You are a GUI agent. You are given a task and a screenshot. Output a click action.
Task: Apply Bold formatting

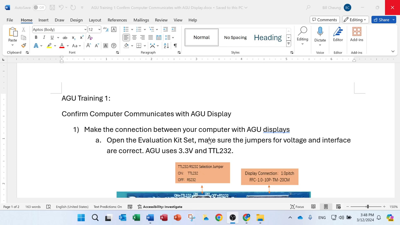pyautogui.click(x=36, y=37)
